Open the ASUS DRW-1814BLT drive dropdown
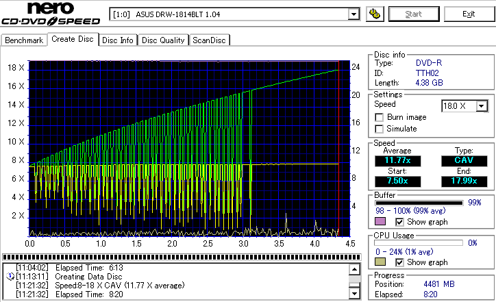Viewport: 496px width, 302px height. [x=354, y=14]
